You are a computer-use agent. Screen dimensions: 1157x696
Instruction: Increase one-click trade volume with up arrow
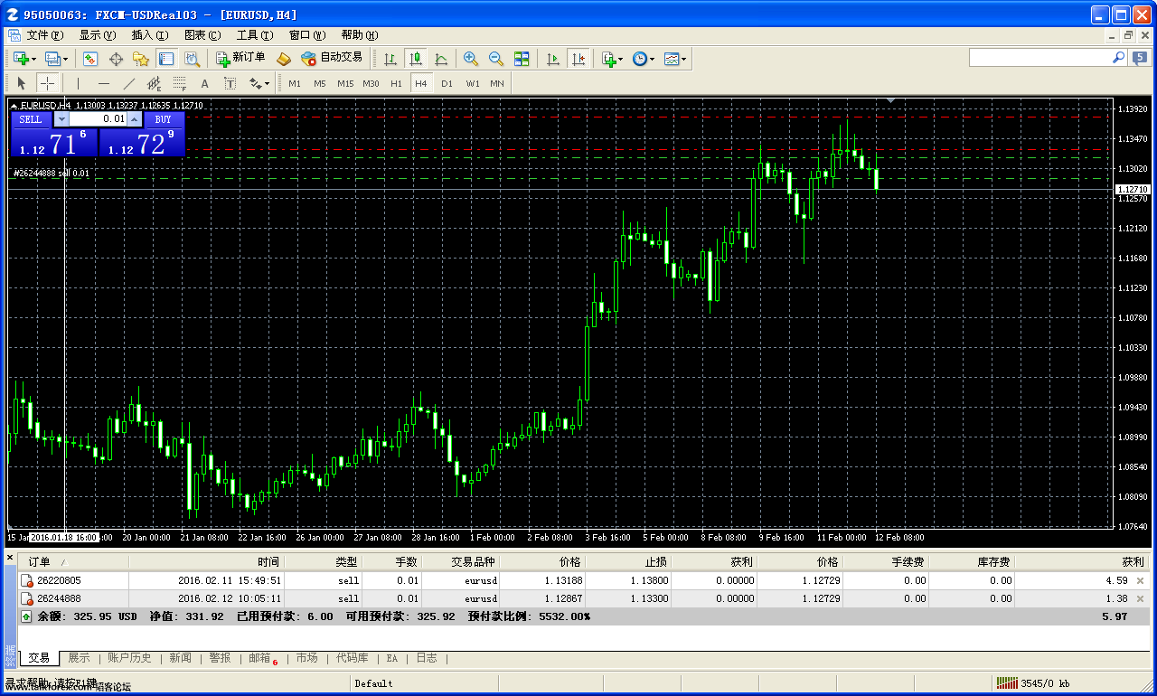pyautogui.click(x=135, y=119)
